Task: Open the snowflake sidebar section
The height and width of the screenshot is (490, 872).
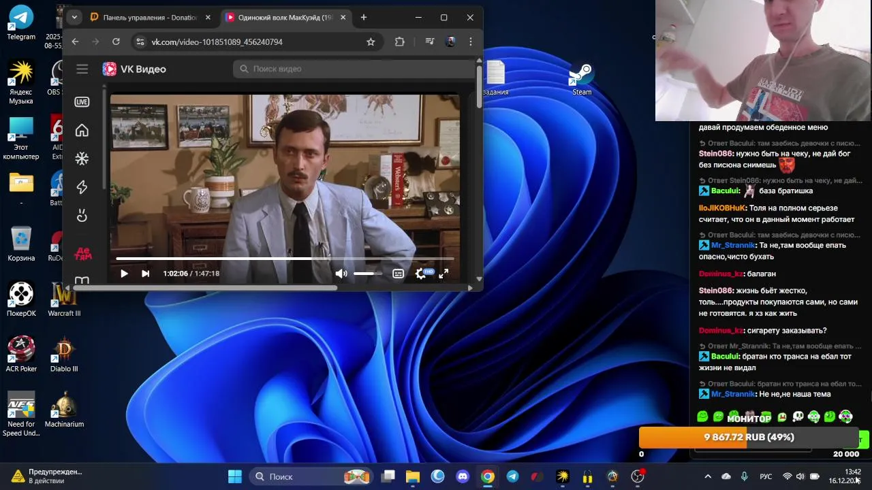Action: (x=82, y=159)
